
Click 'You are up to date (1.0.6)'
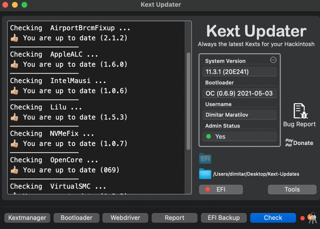pyautogui.click(x=75, y=90)
